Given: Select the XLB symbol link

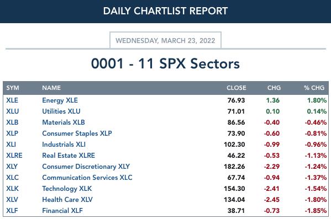Looking at the screenshot, I should click(12, 122).
